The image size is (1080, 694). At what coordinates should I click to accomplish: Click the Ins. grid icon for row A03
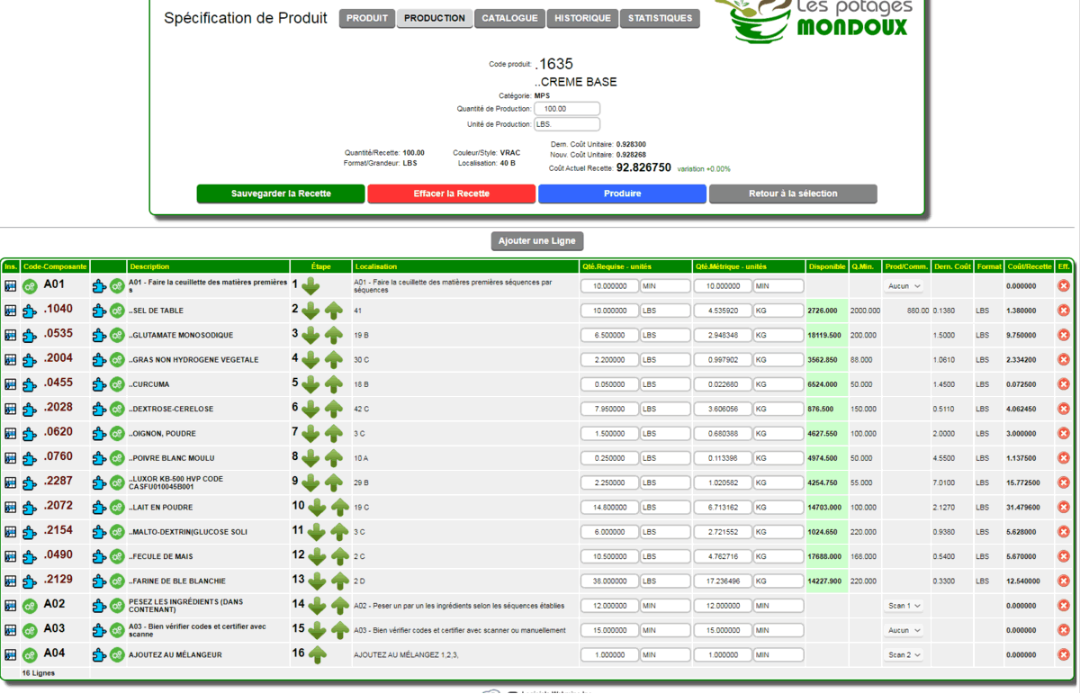(11, 630)
